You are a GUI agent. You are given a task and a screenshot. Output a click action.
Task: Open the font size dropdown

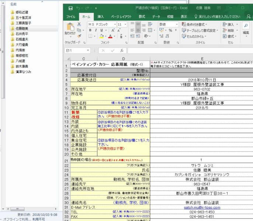point(126,24)
